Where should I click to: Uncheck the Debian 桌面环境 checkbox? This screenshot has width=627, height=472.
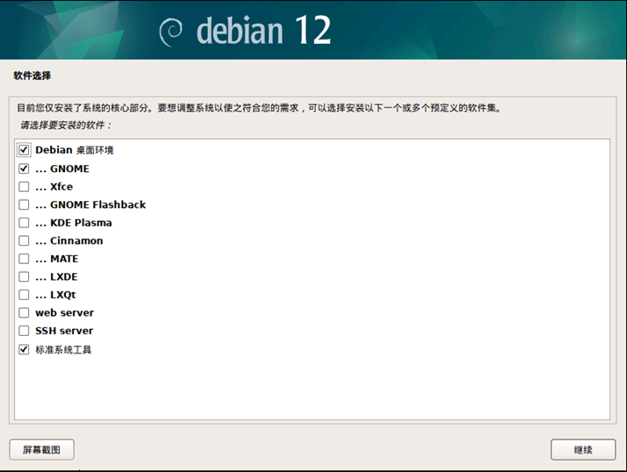coord(24,150)
